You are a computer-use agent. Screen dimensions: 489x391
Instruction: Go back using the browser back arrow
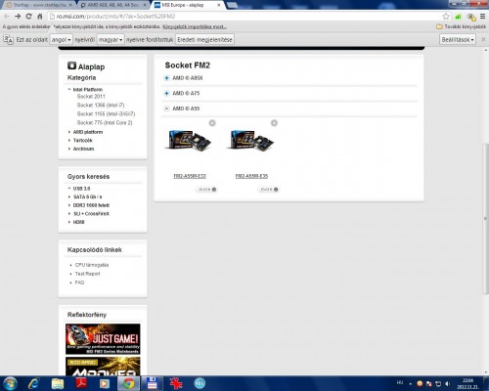[x=7, y=17]
